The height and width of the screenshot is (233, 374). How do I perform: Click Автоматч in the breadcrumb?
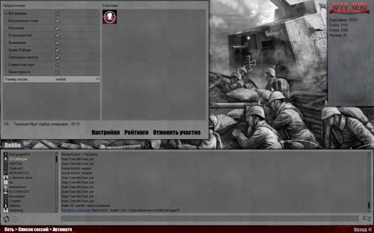(x=63, y=230)
